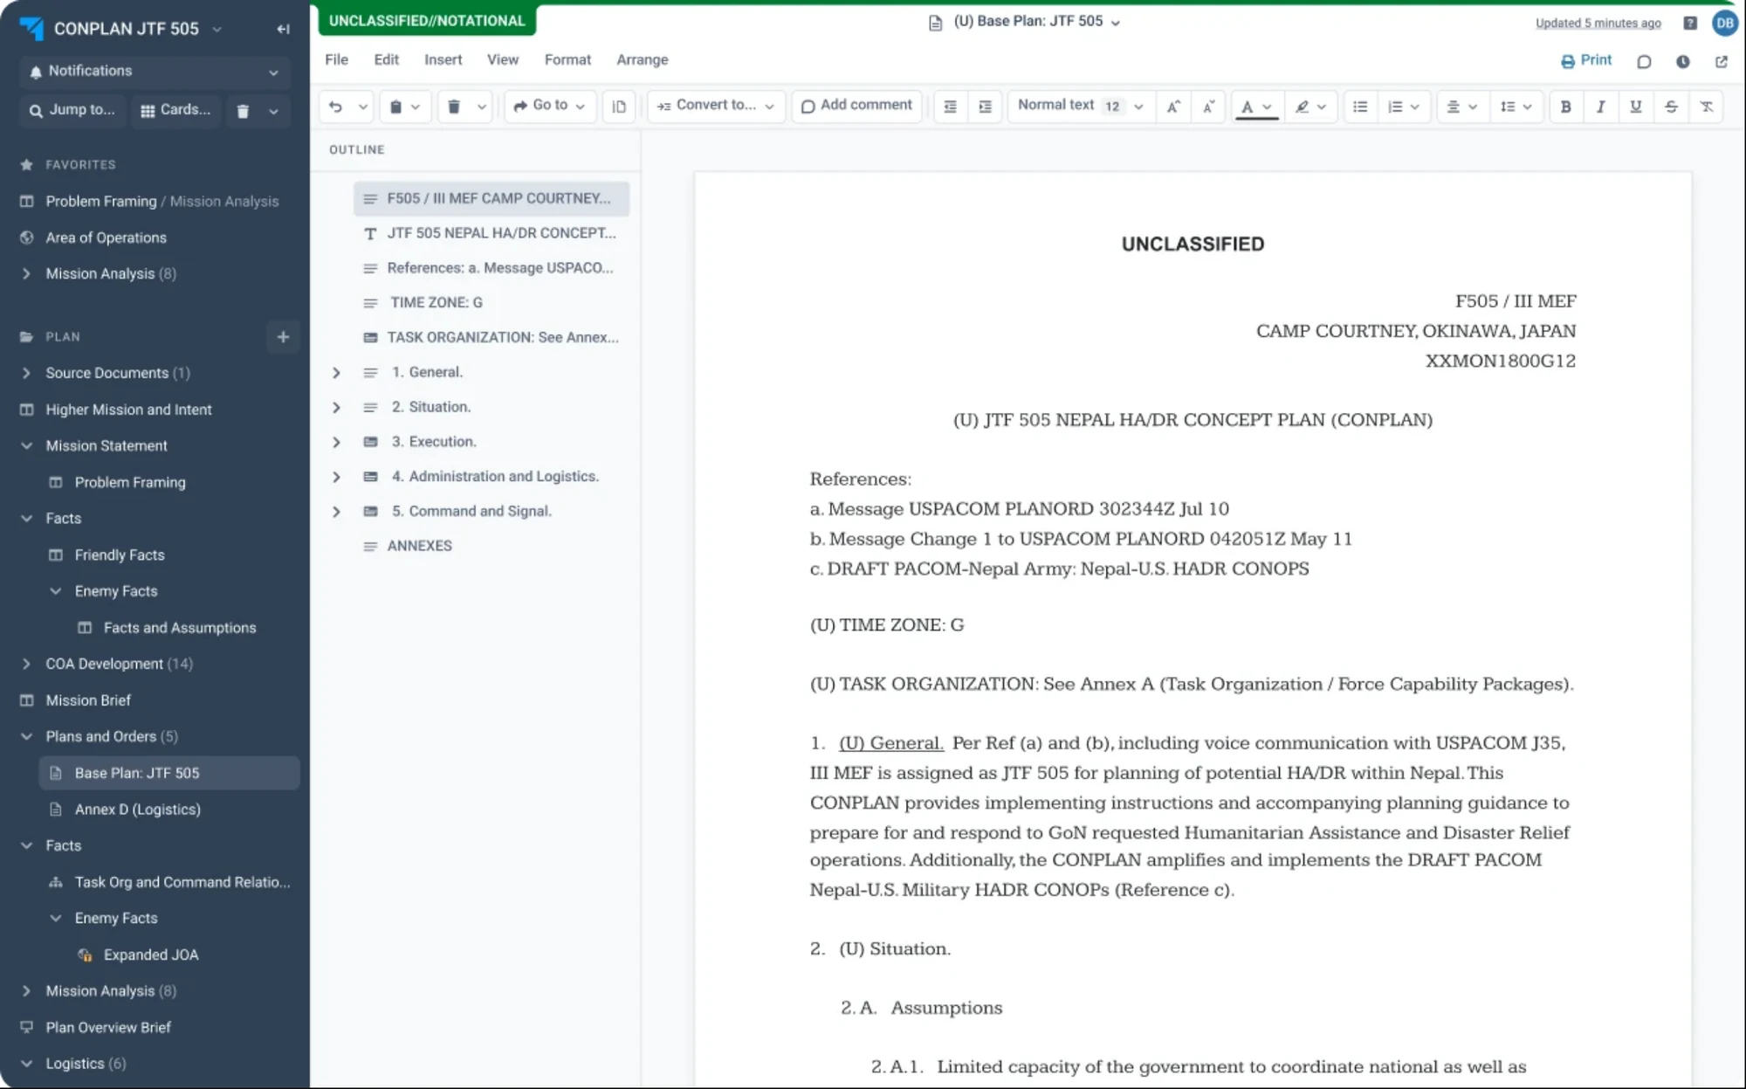This screenshot has width=1746, height=1089.
Task: Open Convert to dropdown
Action: [716, 106]
